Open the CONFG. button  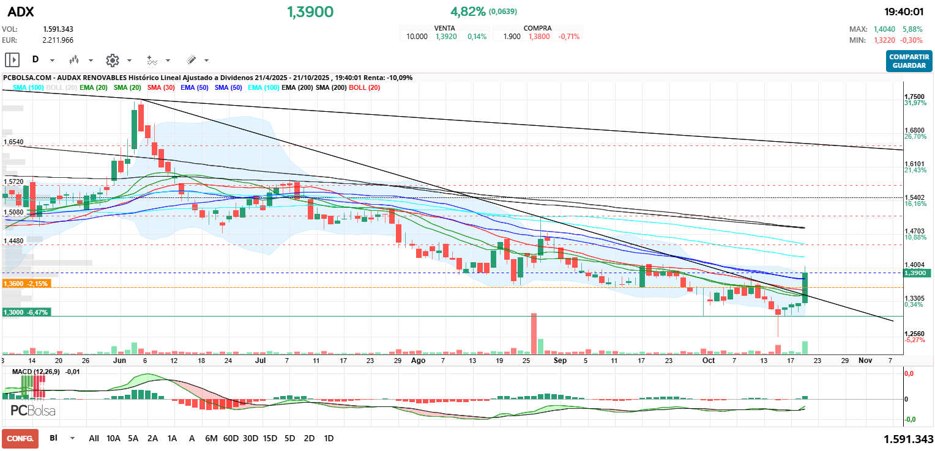pyautogui.click(x=20, y=438)
